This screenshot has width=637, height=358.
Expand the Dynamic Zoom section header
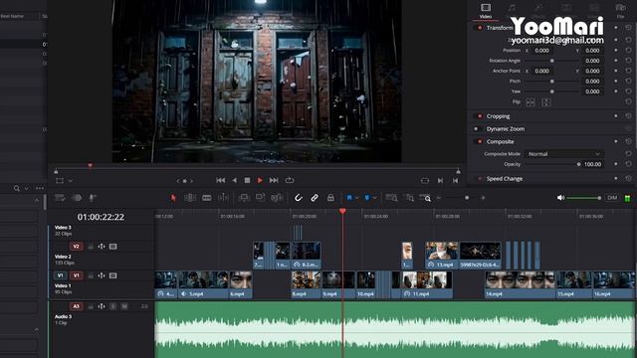506,129
